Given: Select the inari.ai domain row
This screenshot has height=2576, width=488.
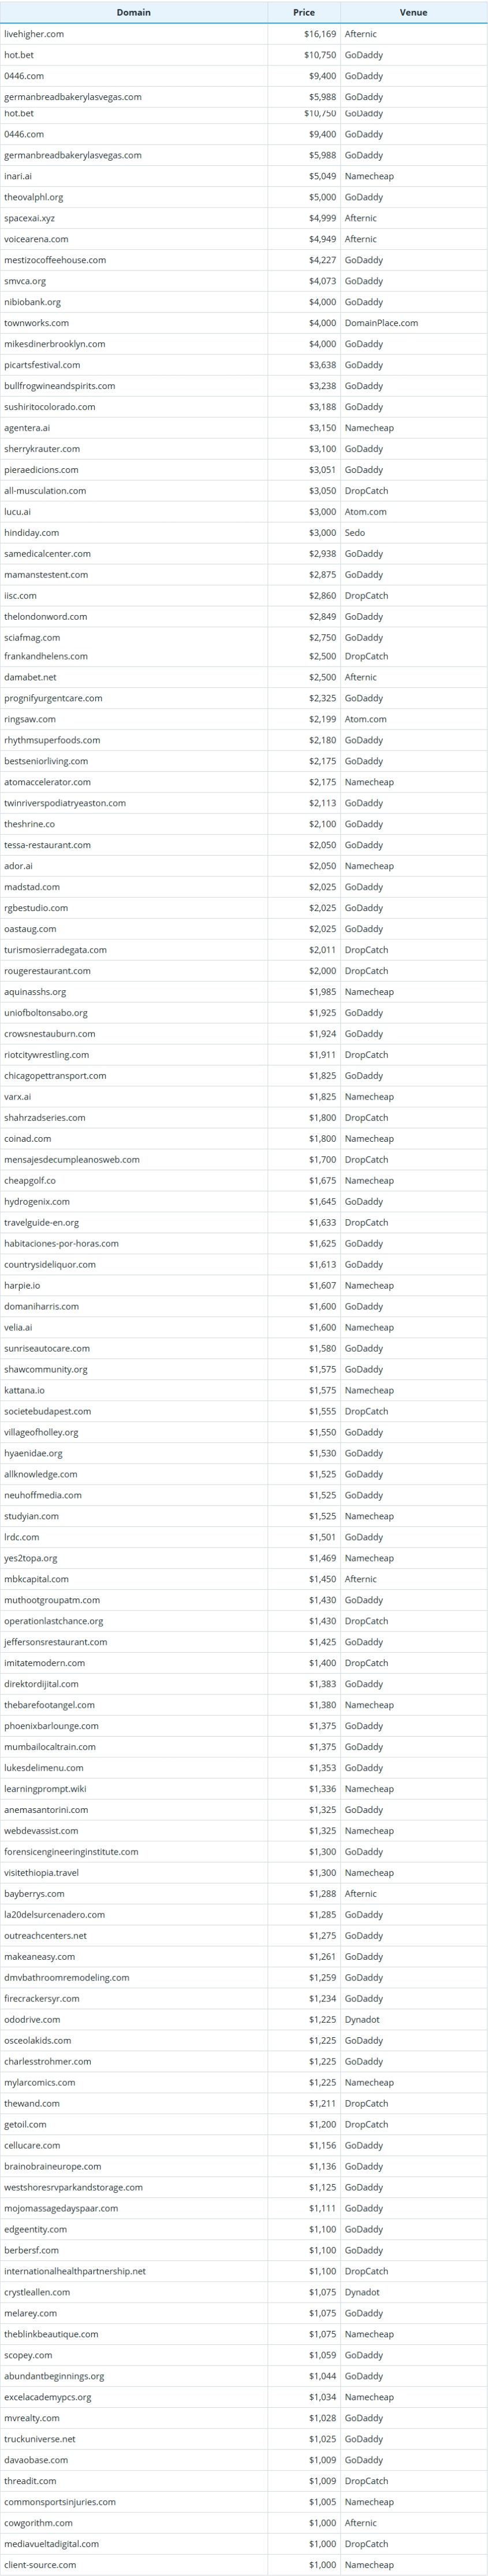Looking at the screenshot, I should (x=18, y=176).
